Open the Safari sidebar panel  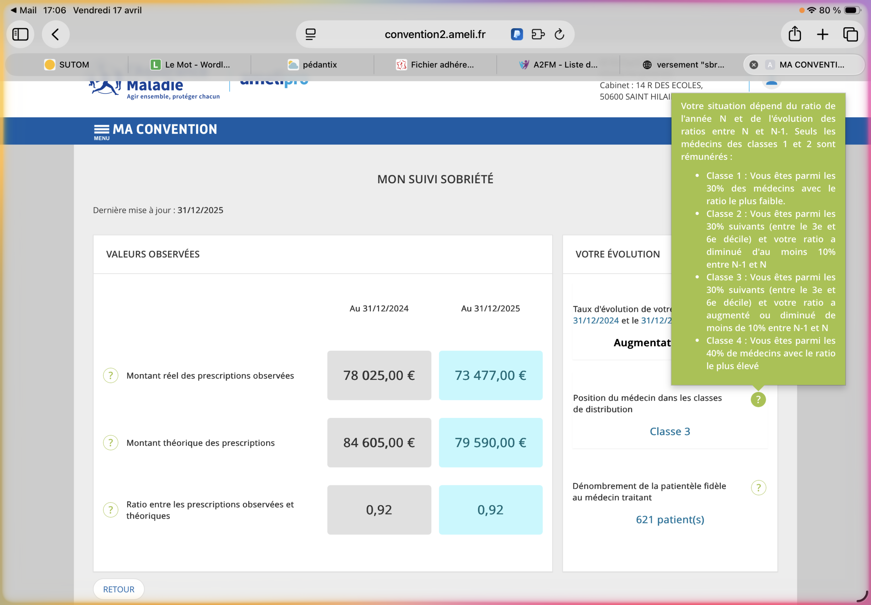click(20, 34)
